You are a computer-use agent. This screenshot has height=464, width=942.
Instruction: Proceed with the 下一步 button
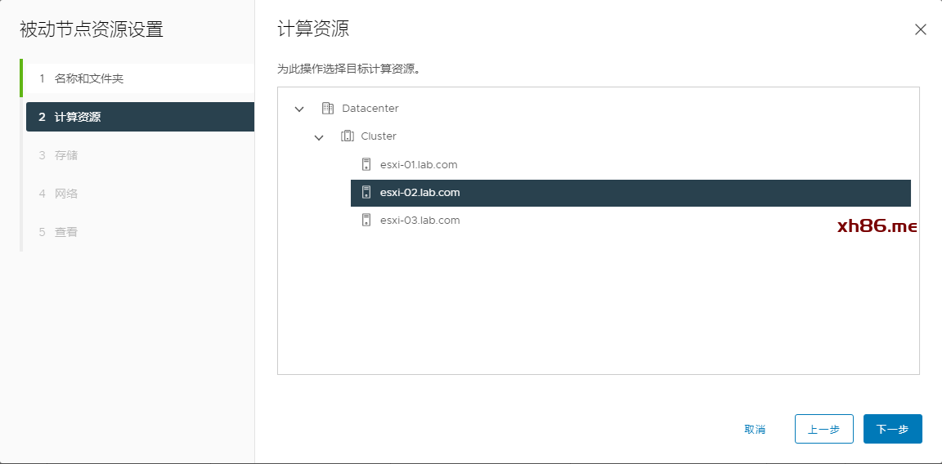(892, 429)
